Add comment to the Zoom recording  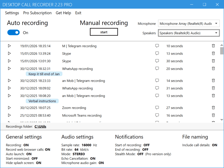click(157, 108)
